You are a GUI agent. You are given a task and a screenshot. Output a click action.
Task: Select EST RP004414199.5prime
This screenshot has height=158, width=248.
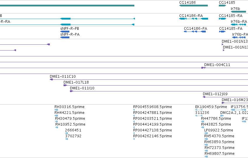pos(152,124)
